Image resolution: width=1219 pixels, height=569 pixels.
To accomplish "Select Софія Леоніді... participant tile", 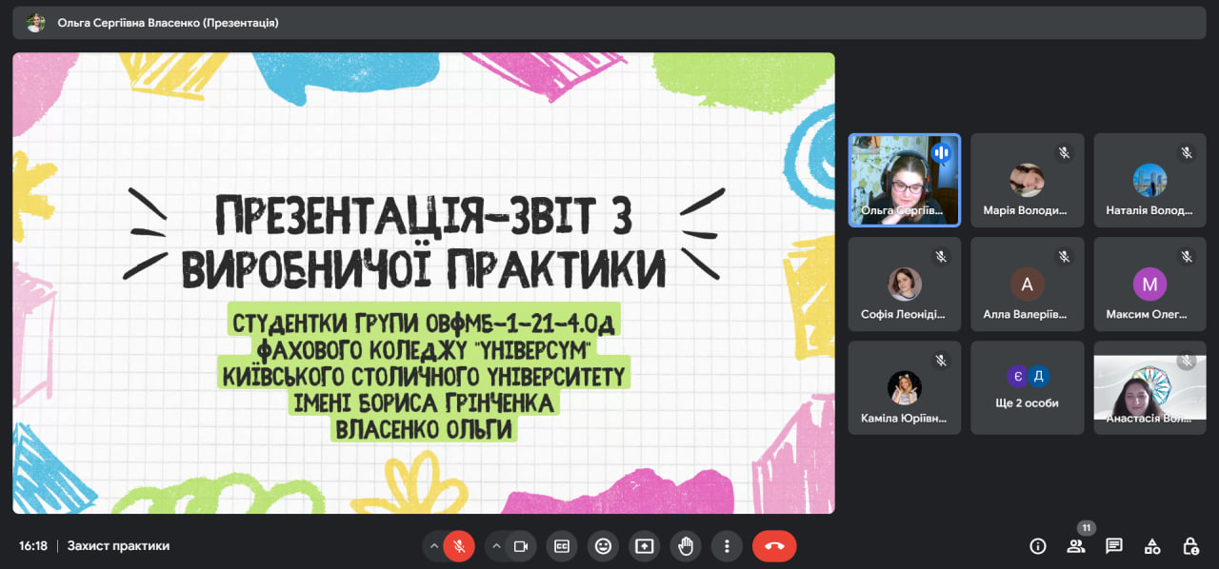I will pyautogui.click(x=905, y=284).
